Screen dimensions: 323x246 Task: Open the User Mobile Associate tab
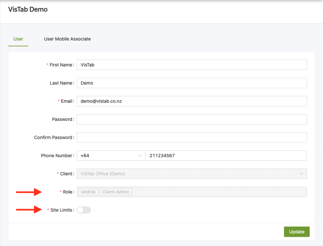(67, 39)
